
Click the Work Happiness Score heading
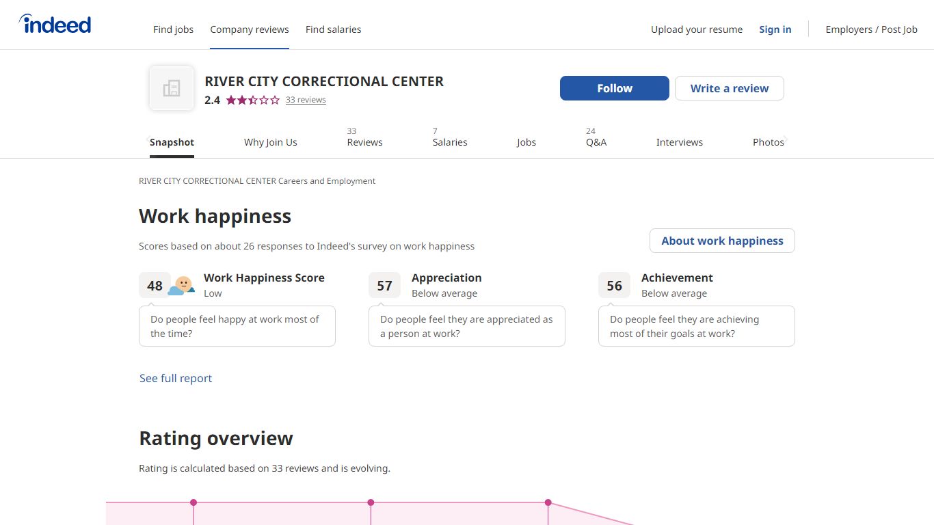pyautogui.click(x=264, y=278)
